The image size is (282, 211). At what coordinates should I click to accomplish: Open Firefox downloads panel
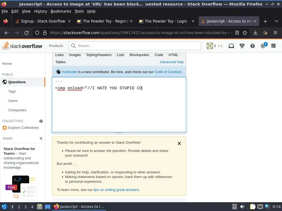(x=255, y=33)
